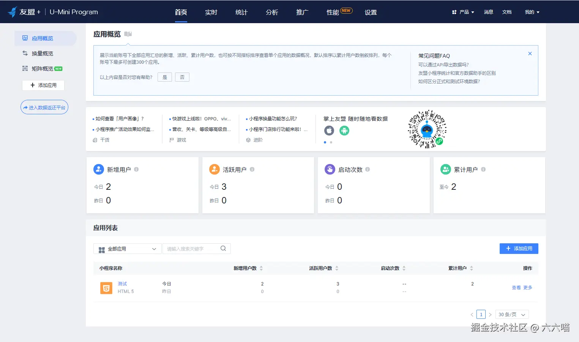The width and height of the screenshot is (579, 342).
Task: Click the QR code image
Action: coord(427,129)
